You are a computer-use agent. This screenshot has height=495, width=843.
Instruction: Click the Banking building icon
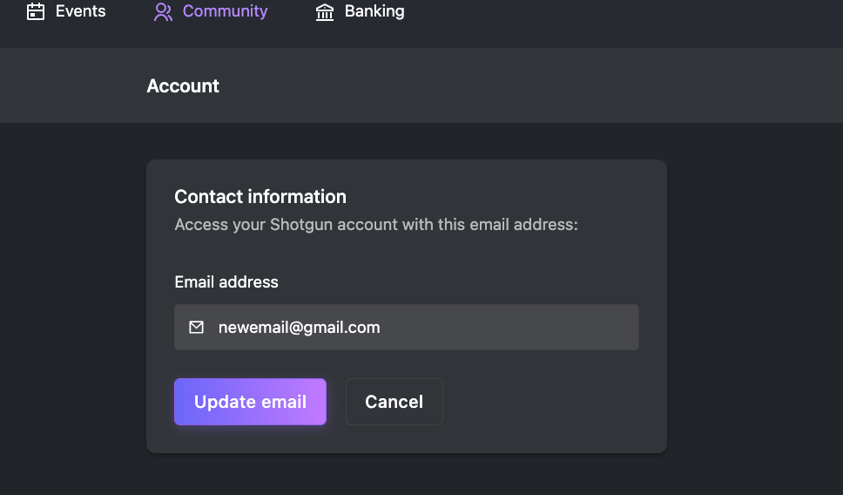[325, 11]
